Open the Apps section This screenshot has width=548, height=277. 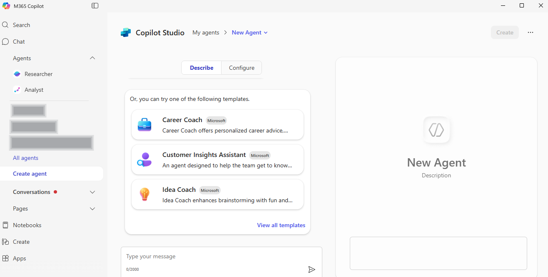point(19,258)
